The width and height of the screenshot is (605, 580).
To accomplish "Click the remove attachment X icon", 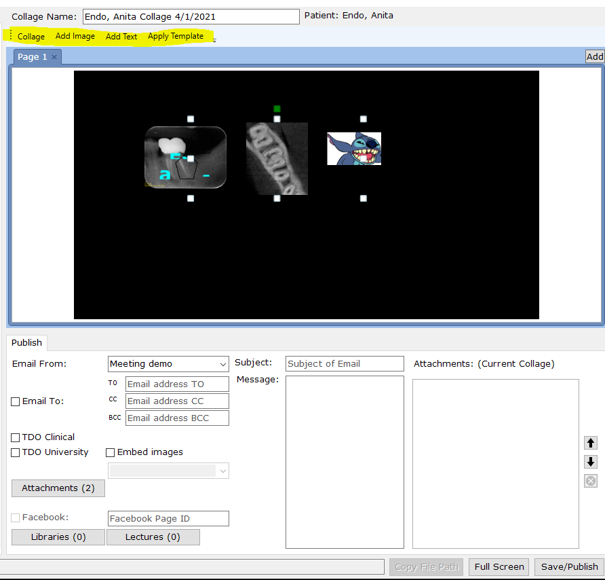I will pos(591,481).
